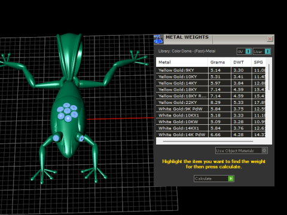Click the Use Object Materials gear icon
This screenshot has width=287, height=215.
[264, 150]
